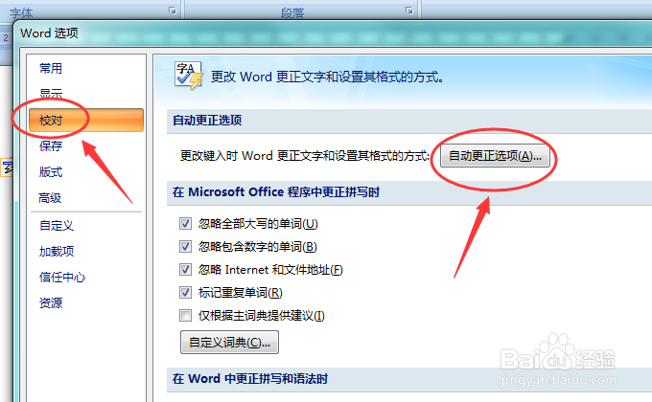Go to the 保存 settings category

click(51, 145)
